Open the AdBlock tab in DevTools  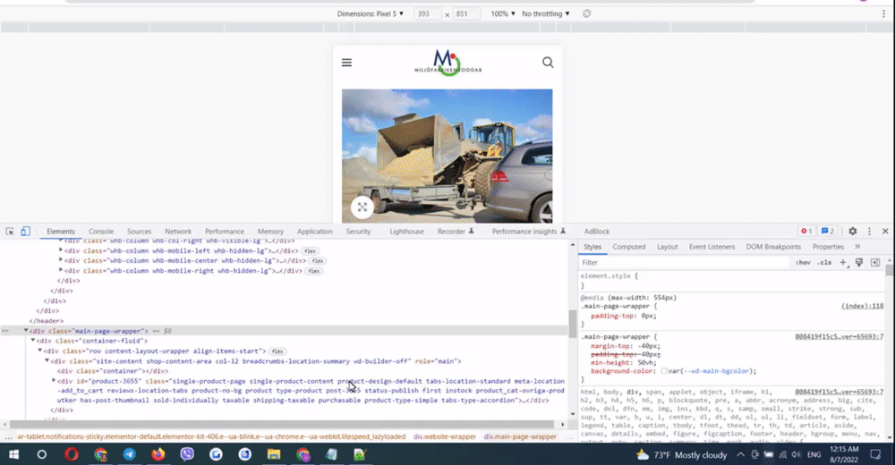click(596, 231)
